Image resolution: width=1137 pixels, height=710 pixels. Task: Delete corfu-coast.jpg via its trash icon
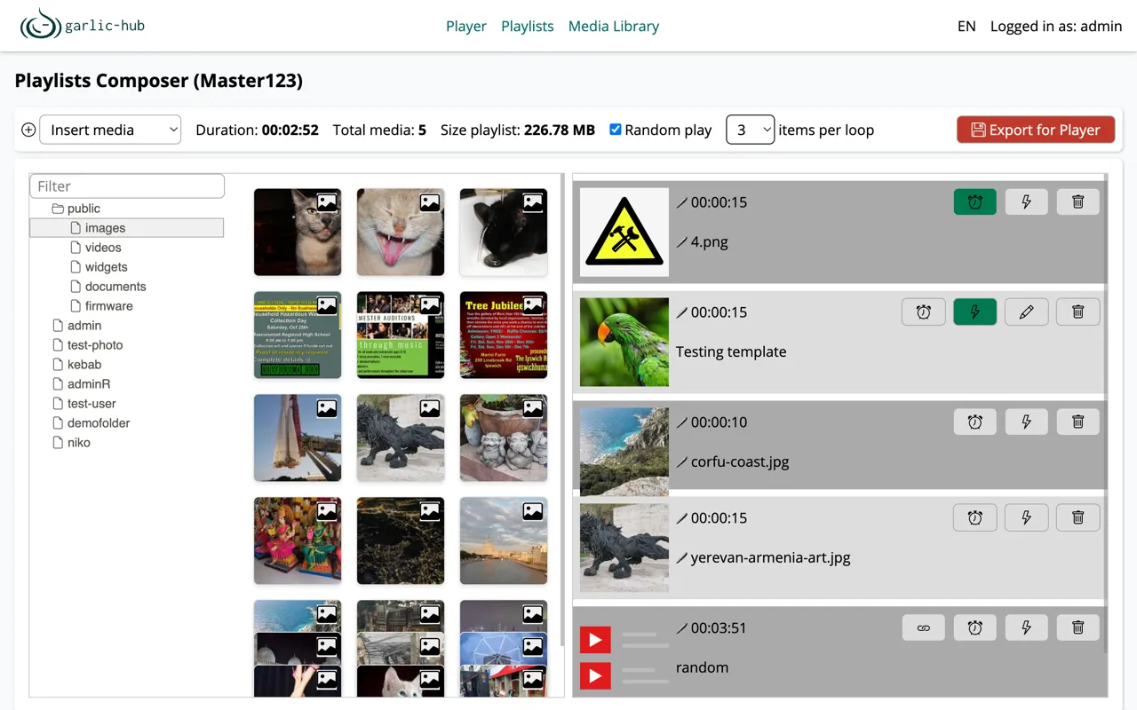1078,422
